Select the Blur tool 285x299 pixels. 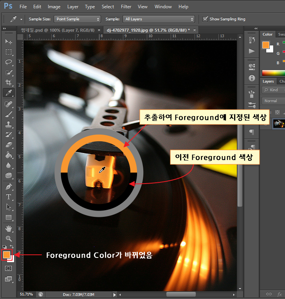coord(8,165)
